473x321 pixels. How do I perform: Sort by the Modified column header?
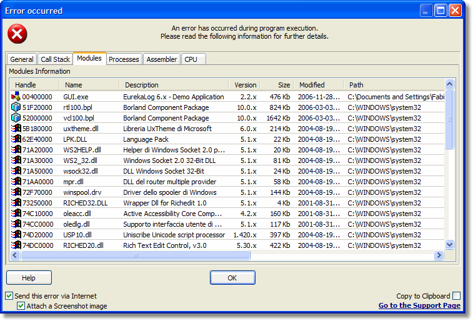click(x=319, y=85)
